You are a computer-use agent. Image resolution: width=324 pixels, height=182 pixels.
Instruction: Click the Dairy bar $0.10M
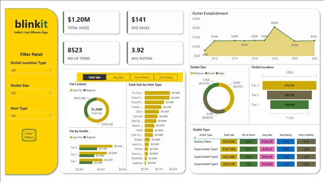[x=152, y=111]
